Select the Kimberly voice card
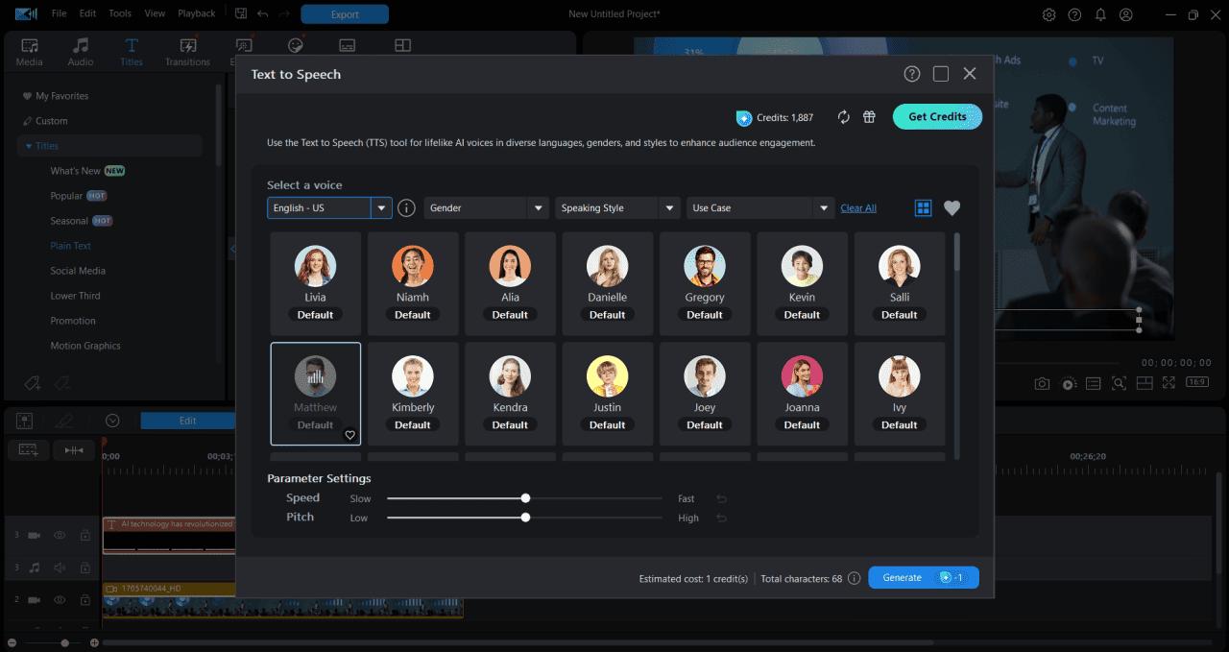The height and width of the screenshot is (652, 1229). tap(413, 394)
